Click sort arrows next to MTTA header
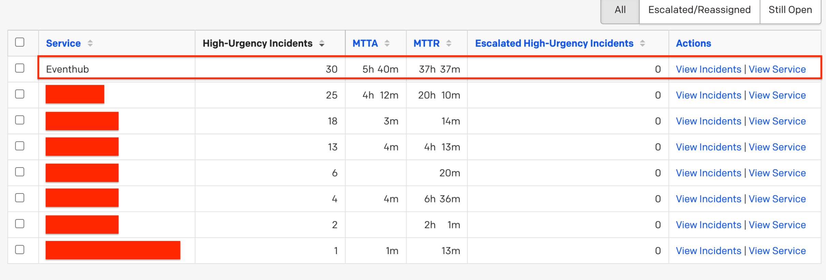Screen dimensions: 826x280 pyautogui.click(x=387, y=43)
